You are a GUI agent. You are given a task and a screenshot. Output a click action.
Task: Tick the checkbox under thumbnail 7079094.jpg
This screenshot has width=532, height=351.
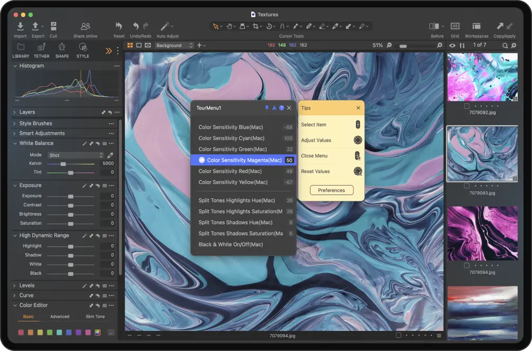466,265
